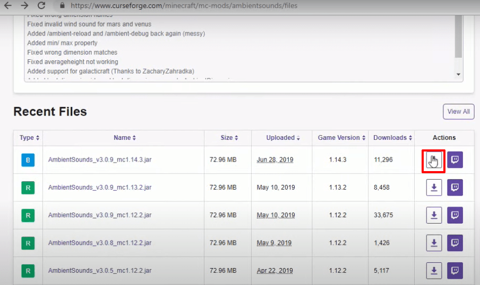The image size is (480, 285).
Task: Click upload date May 10, 2019 for mc1.13.2
Action: click(276, 188)
